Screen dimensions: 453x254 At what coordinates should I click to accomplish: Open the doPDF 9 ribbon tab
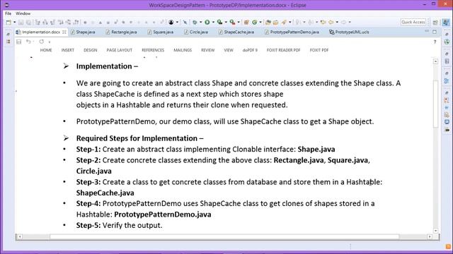coord(250,50)
